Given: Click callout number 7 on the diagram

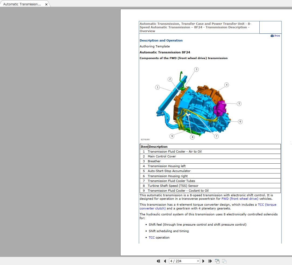Looking at the screenshot, I should (x=216, y=136).
